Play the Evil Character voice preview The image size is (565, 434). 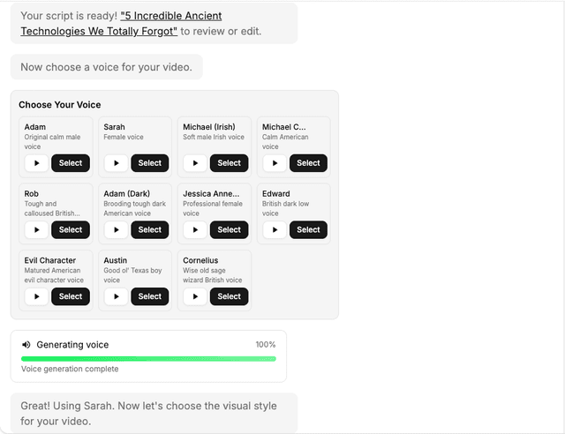pos(36,296)
